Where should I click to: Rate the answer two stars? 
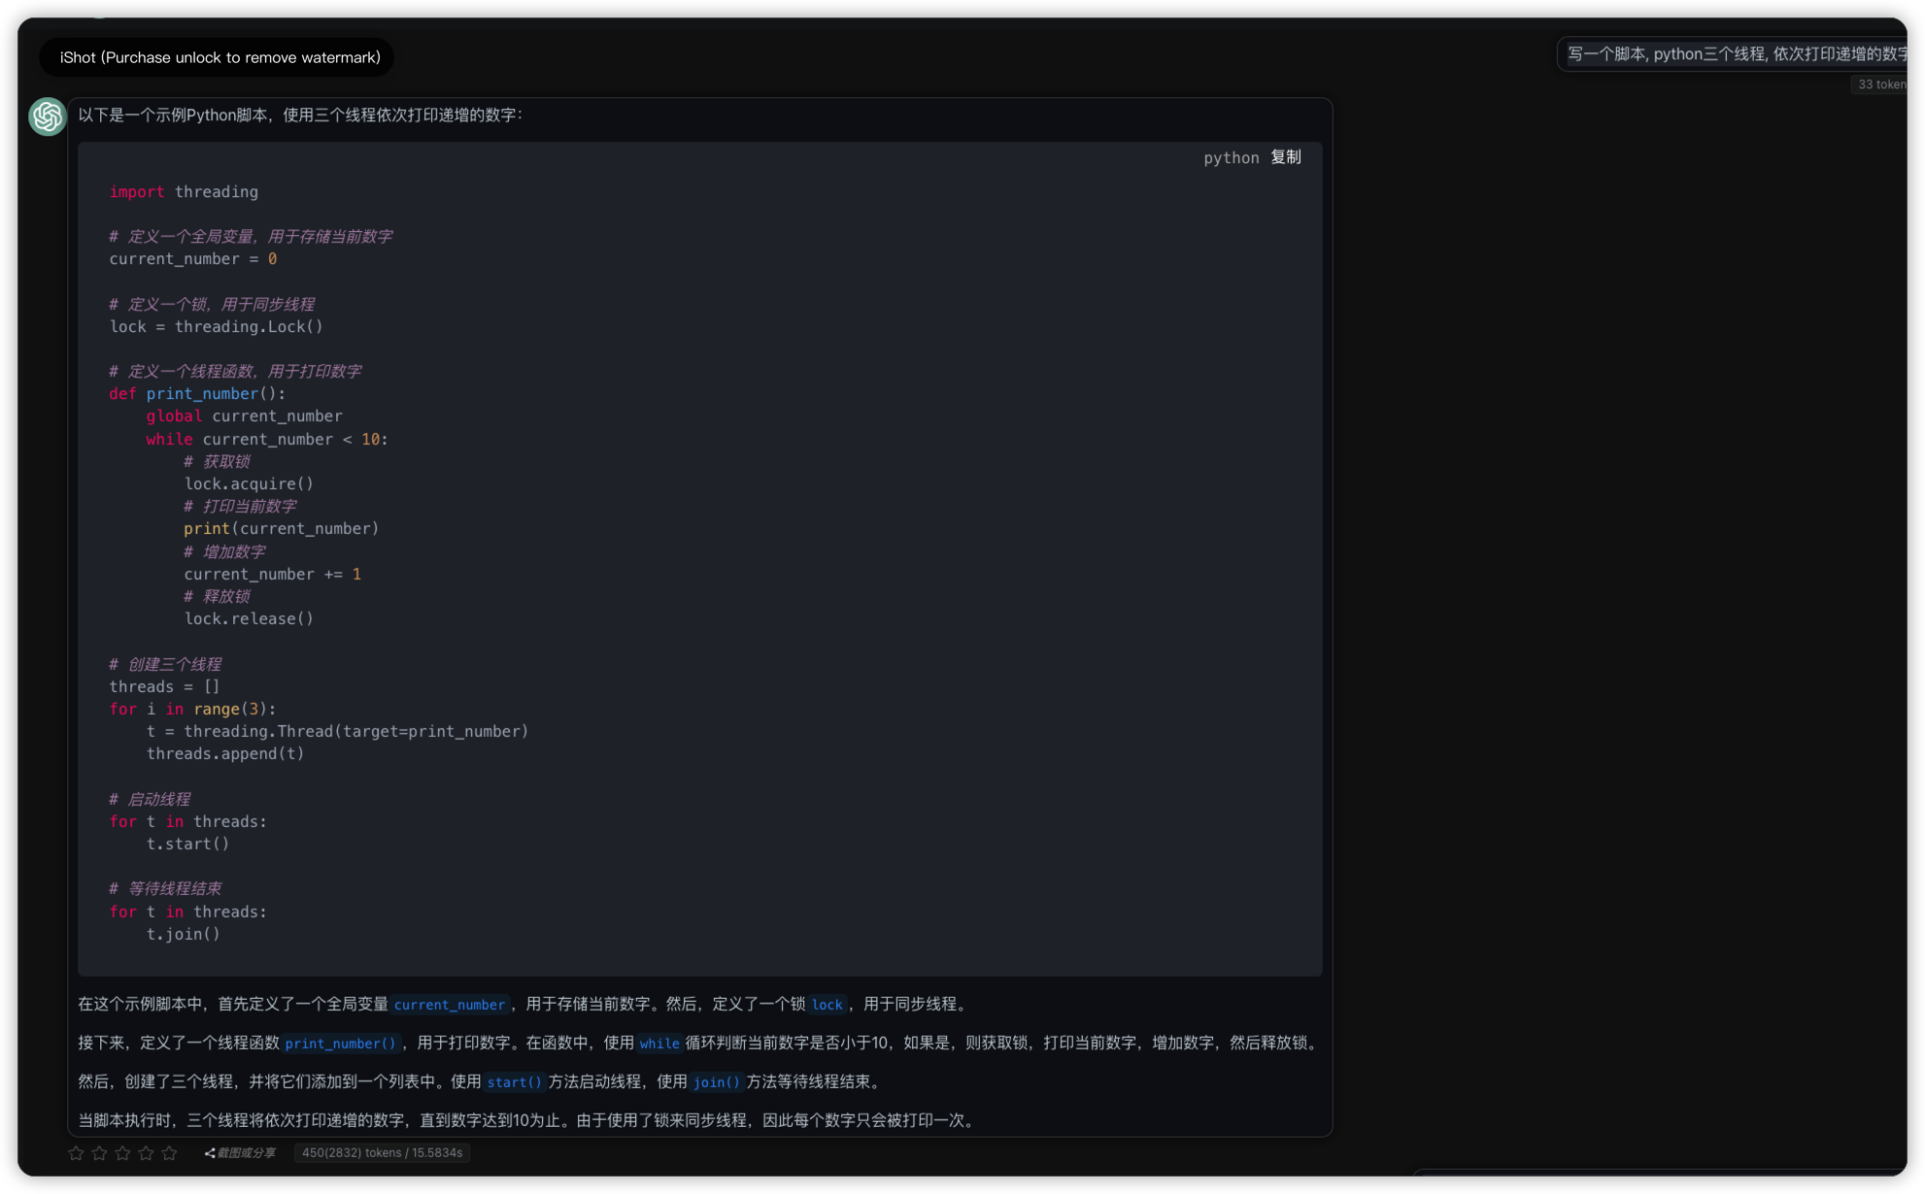pyautogui.click(x=99, y=1153)
